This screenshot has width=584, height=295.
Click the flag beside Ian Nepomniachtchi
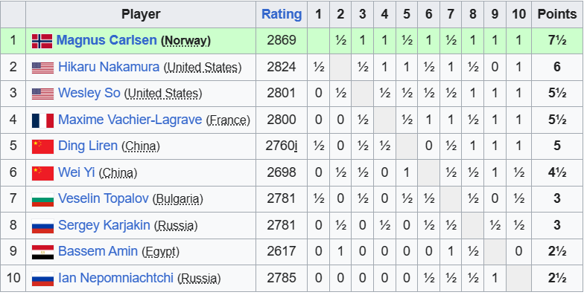pos(43,279)
